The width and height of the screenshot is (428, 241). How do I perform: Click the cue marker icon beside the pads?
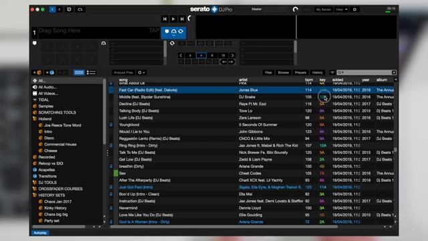coord(35,43)
